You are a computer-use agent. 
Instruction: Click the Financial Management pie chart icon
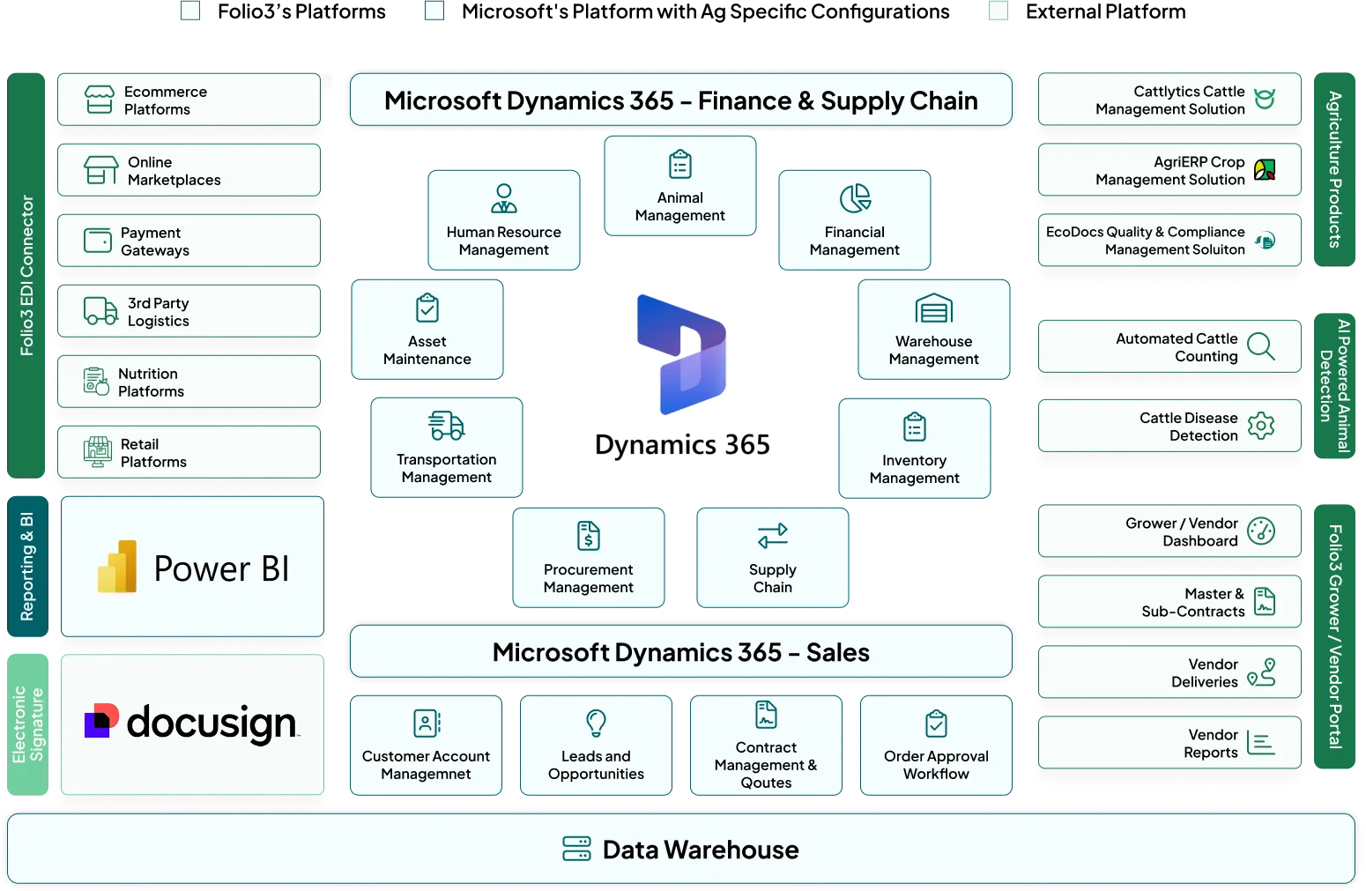(854, 199)
